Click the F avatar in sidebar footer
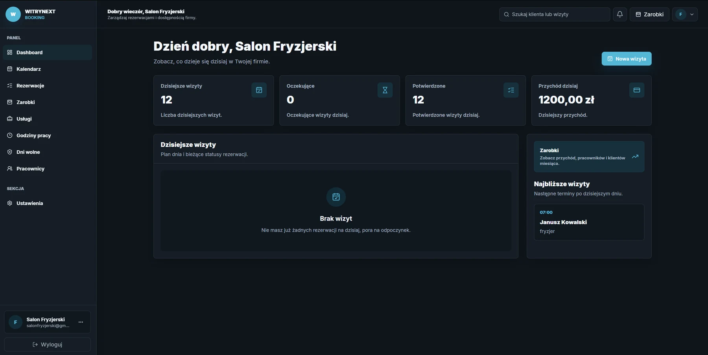 pyautogui.click(x=16, y=322)
